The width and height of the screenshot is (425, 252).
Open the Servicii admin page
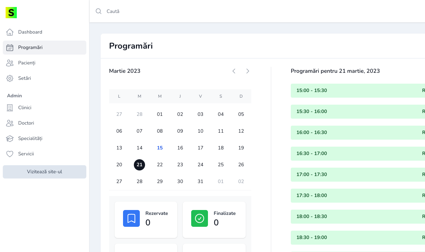coord(44,154)
